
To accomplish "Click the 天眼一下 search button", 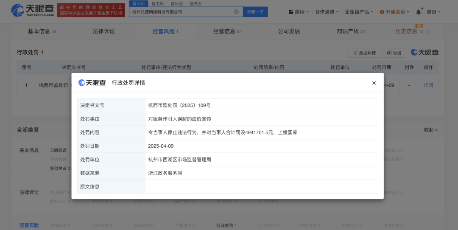I will click(x=255, y=12).
